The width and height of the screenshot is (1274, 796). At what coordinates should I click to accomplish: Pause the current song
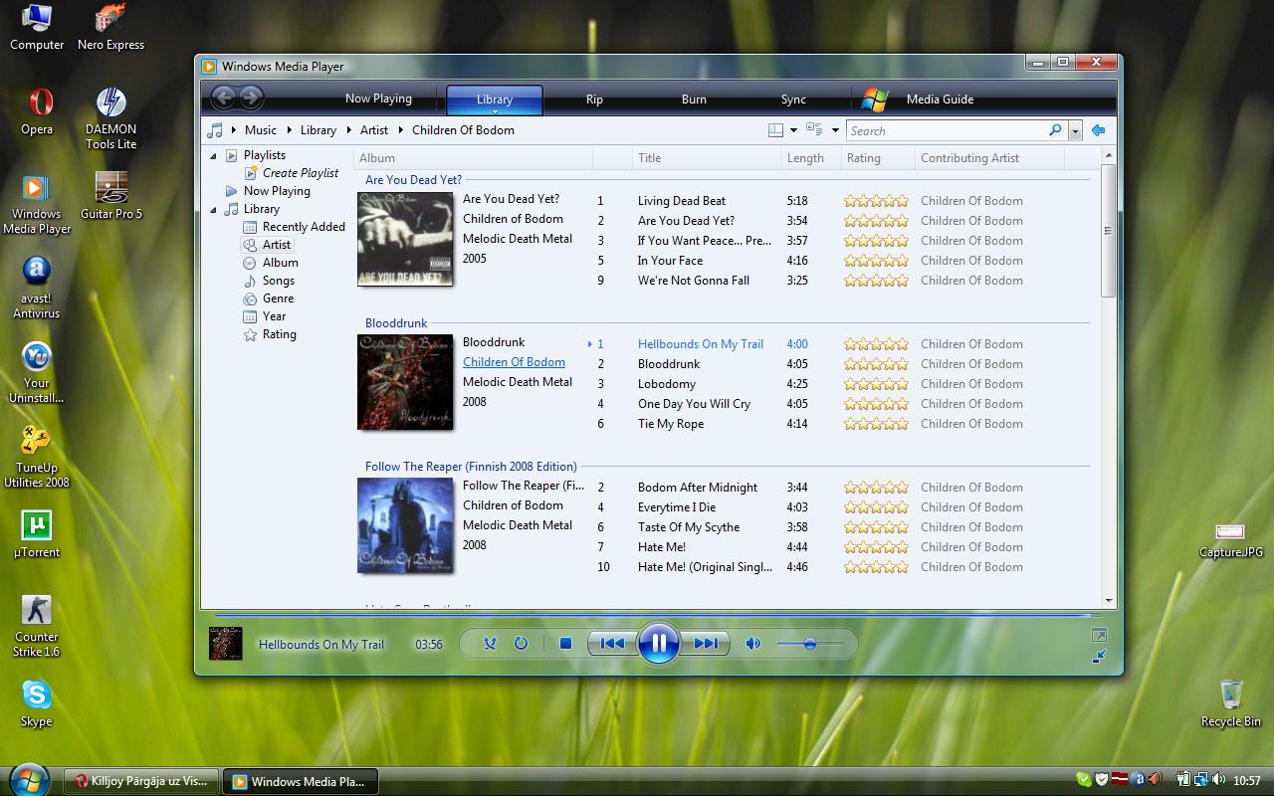pos(658,644)
